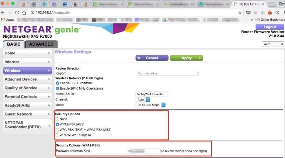Screen dimensions: 285x158
Task: Open the Region dropdown showing North America
Action: pyautogui.click(x=167, y=73)
